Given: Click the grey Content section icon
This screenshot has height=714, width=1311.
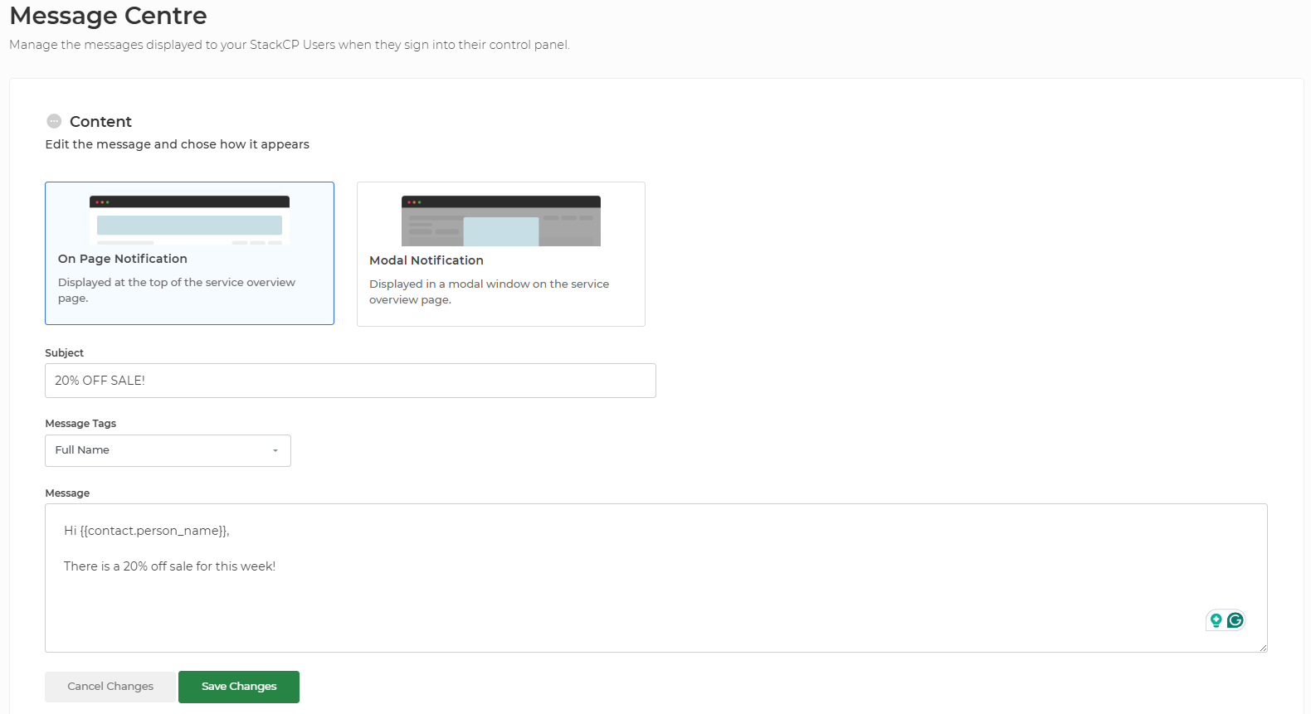Looking at the screenshot, I should [54, 121].
